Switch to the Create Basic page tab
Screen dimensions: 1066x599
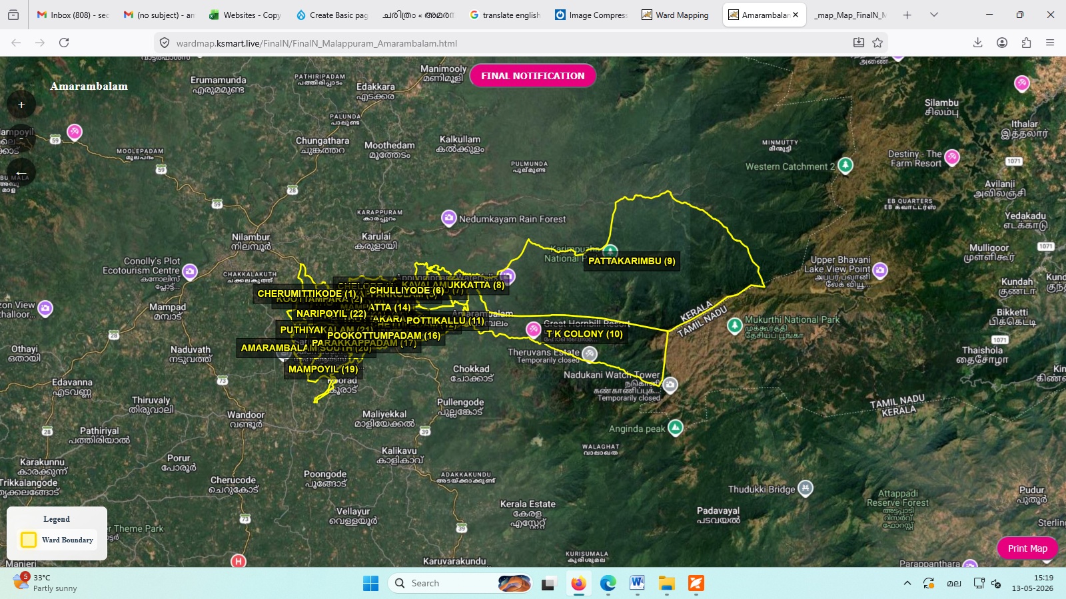(x=332, y=15)
